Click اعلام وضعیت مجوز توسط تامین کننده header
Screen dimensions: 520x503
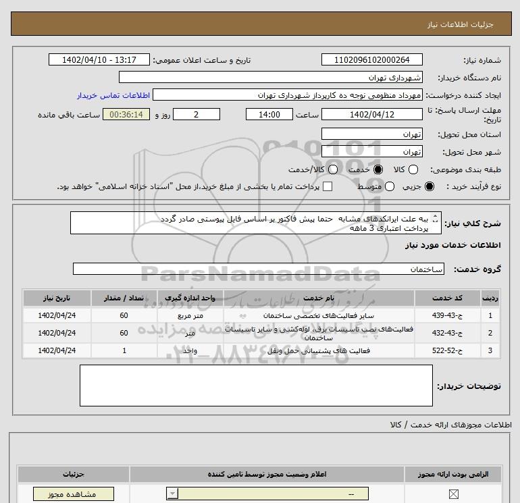point(267,475)
